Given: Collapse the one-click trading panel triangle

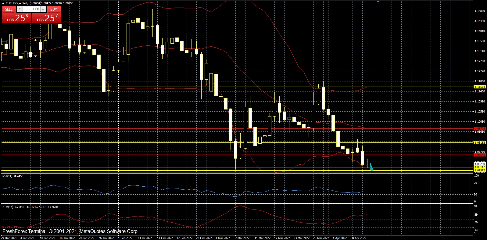Looking at the screenshot, I should (3, 3).
